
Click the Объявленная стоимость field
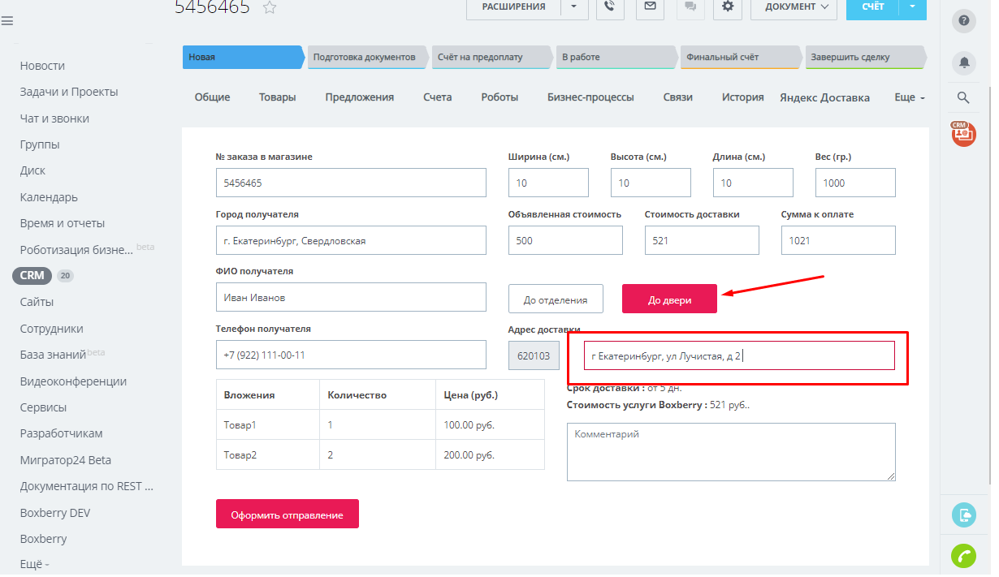[x=565, y=240]
